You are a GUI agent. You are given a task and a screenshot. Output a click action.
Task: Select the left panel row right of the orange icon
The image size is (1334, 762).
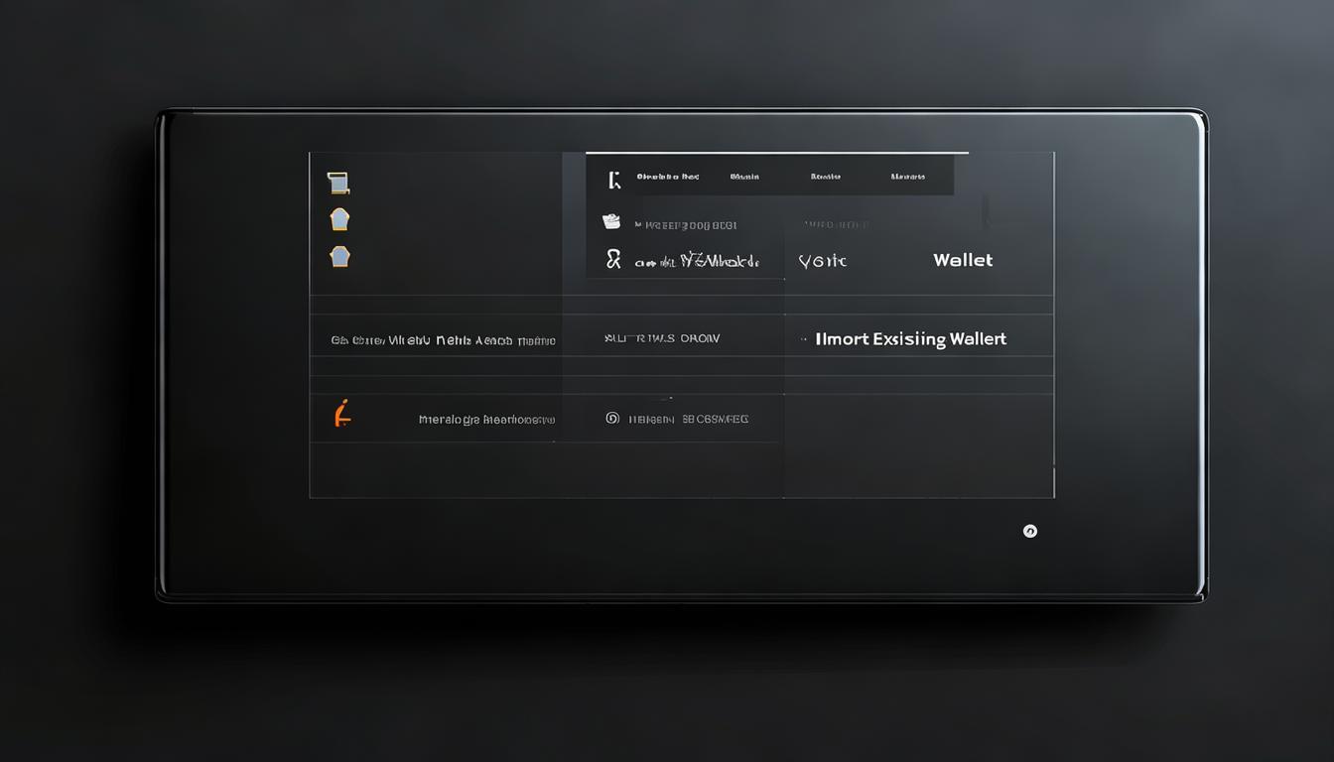(x=486, y=420)
